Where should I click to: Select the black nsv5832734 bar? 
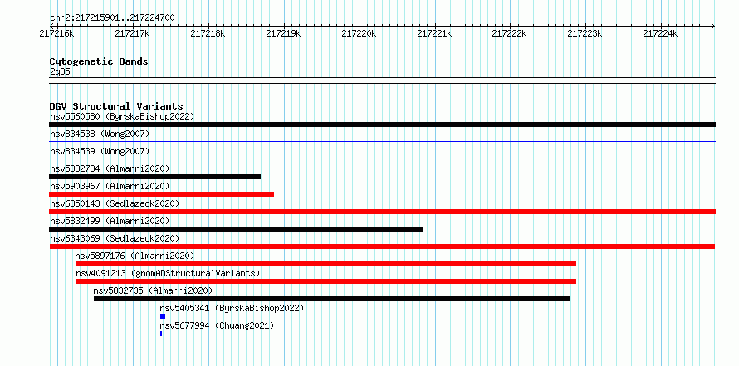[x=154, y=177]
